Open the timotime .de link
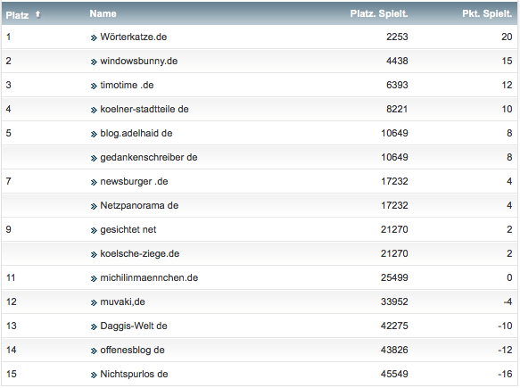Screen dimensions: 520x388 (x=127, y=86)
